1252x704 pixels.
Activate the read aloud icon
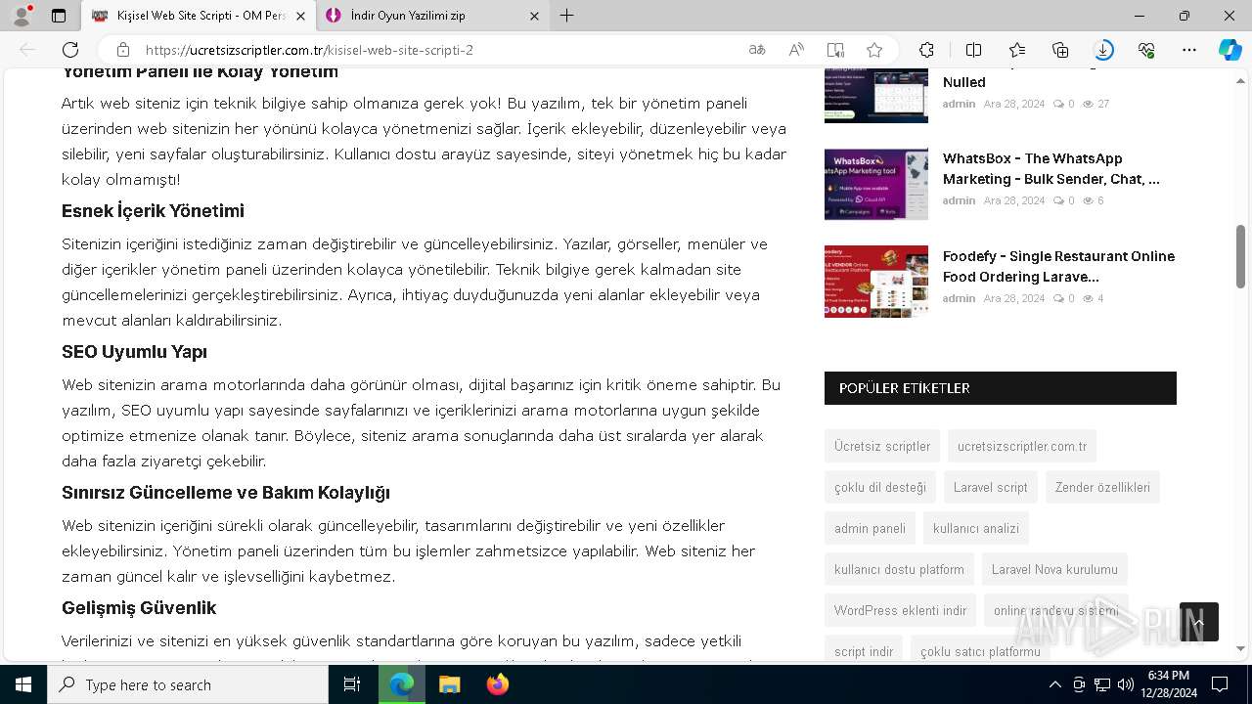click(796, 50)
